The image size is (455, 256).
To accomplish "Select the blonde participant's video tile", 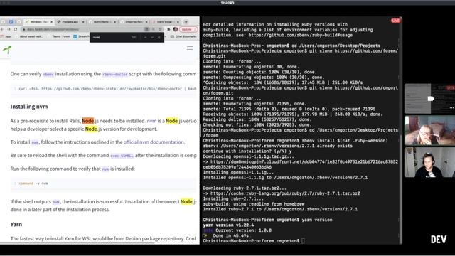I will 429,131.
